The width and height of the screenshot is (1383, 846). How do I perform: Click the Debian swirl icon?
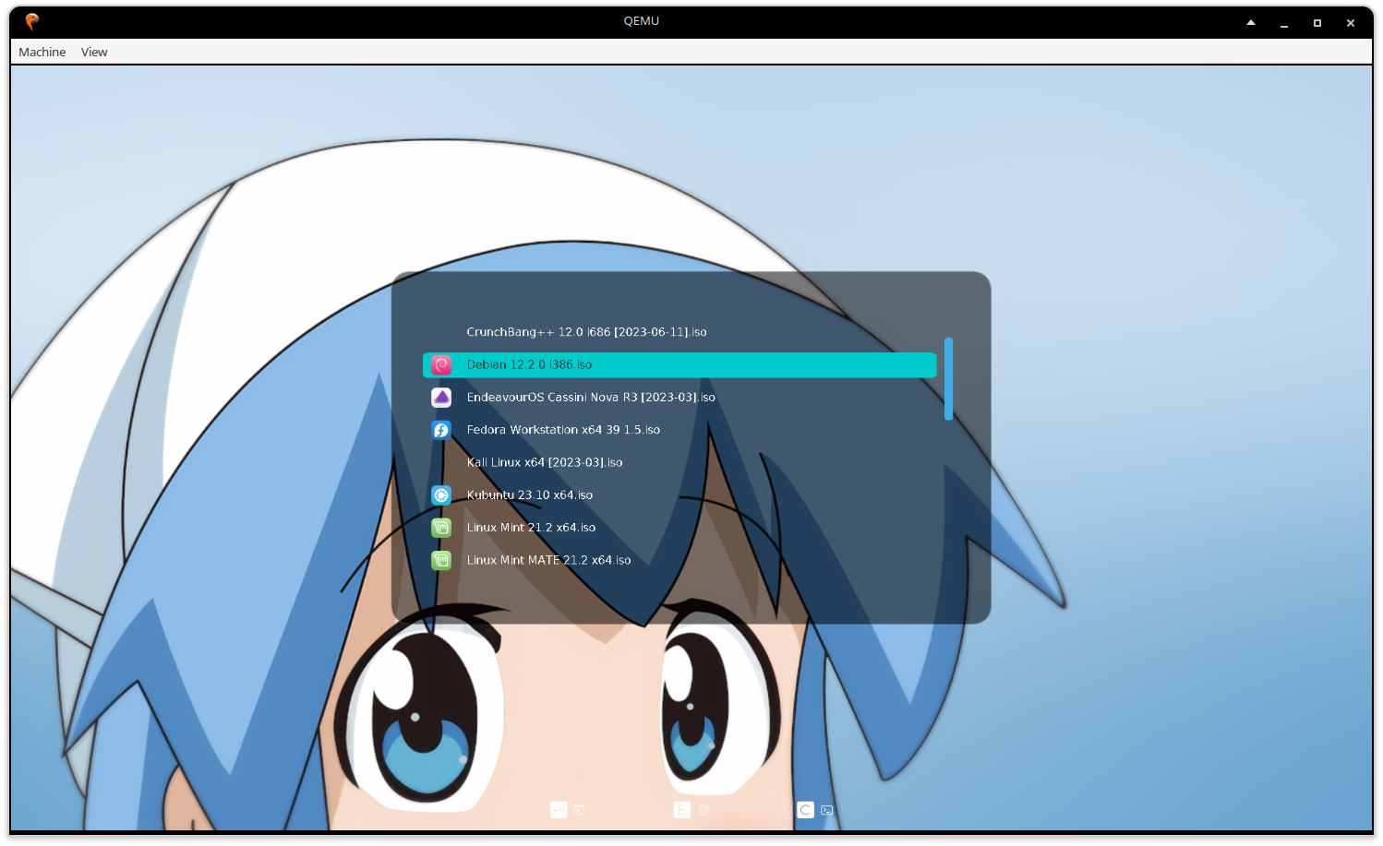pos(441,365)
